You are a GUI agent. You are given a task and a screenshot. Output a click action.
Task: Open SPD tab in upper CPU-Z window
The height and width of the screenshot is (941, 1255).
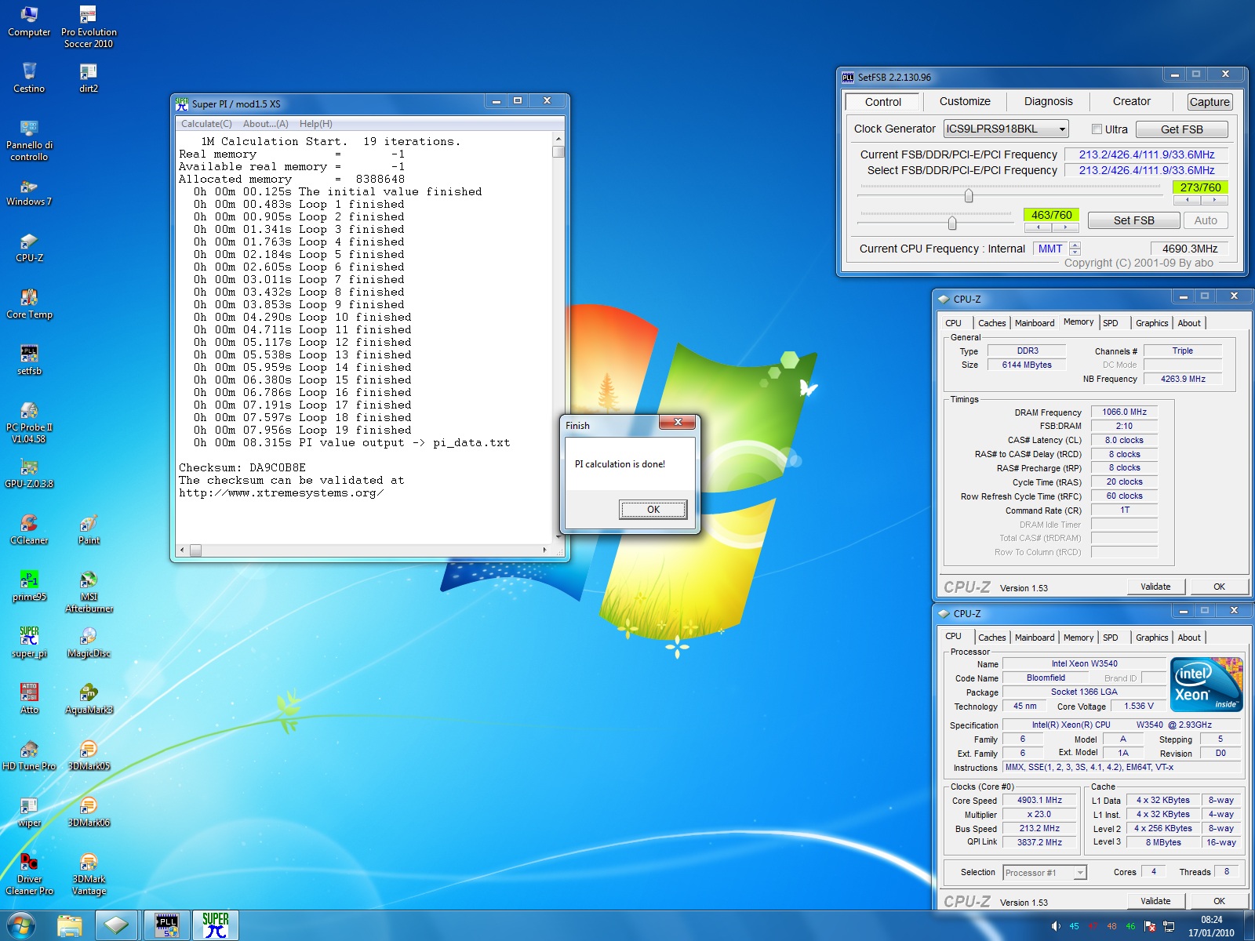click(1110, 323)
